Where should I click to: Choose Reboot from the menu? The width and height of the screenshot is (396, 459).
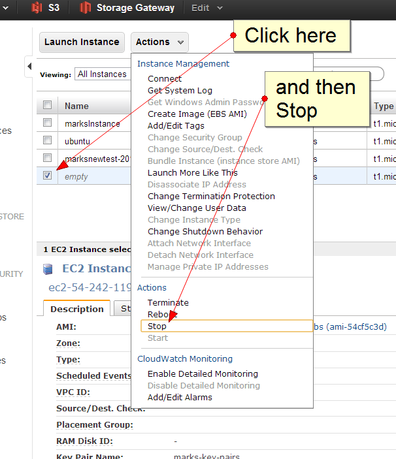tap(163, 315)
